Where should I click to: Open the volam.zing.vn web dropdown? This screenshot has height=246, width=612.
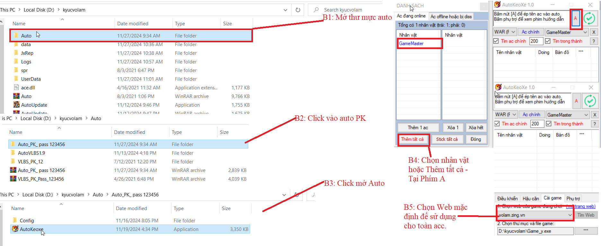(x=570, y=215)
